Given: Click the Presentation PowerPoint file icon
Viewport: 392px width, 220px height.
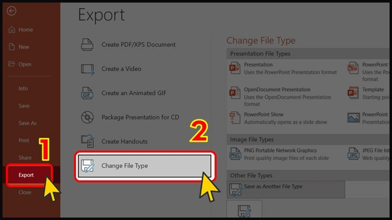Looking at the screenshot, I should [x=234, y=68].
